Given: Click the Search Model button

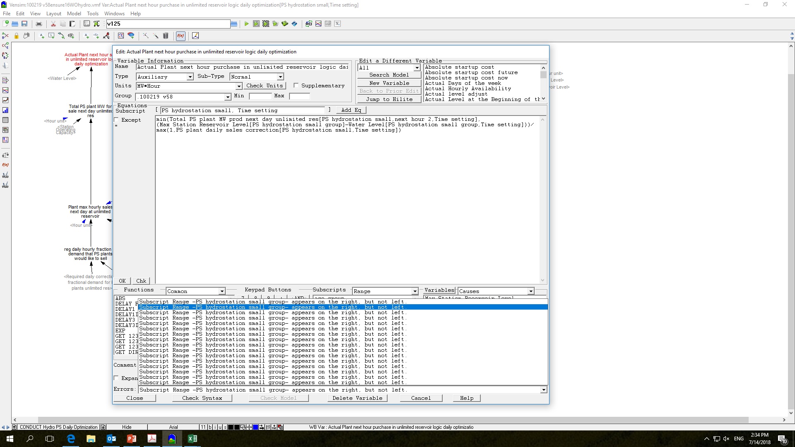Looking at the screenshot, I should 389,75.
